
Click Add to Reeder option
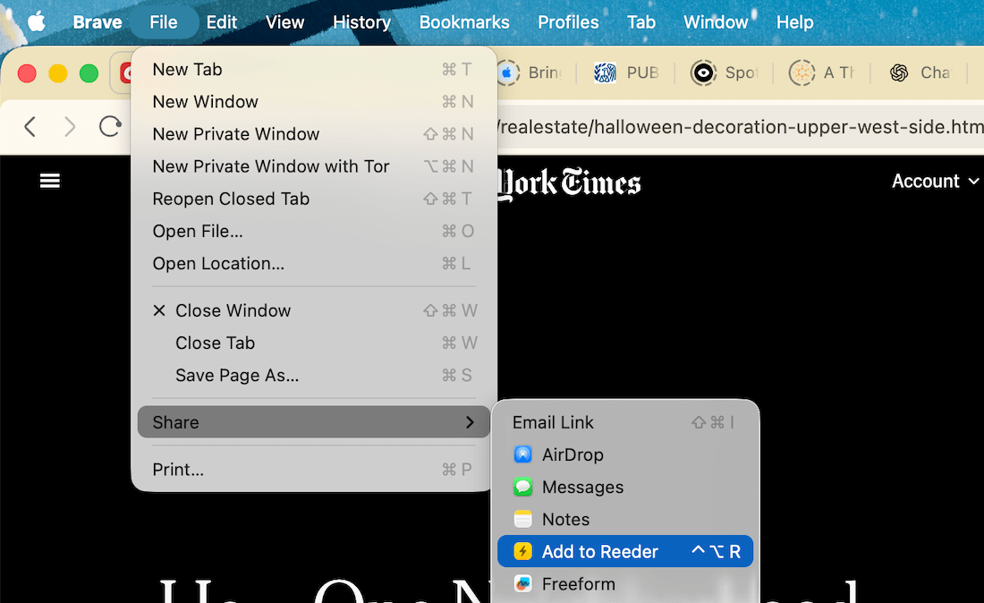click(599, 551)
